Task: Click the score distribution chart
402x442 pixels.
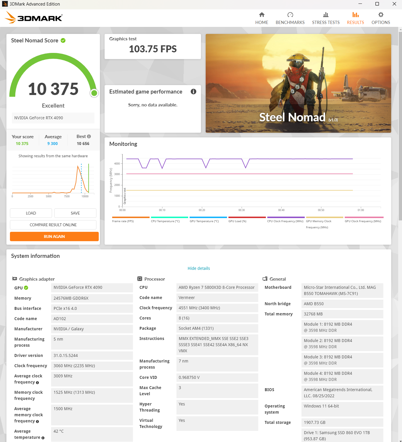Action: [x=53, y=180]
